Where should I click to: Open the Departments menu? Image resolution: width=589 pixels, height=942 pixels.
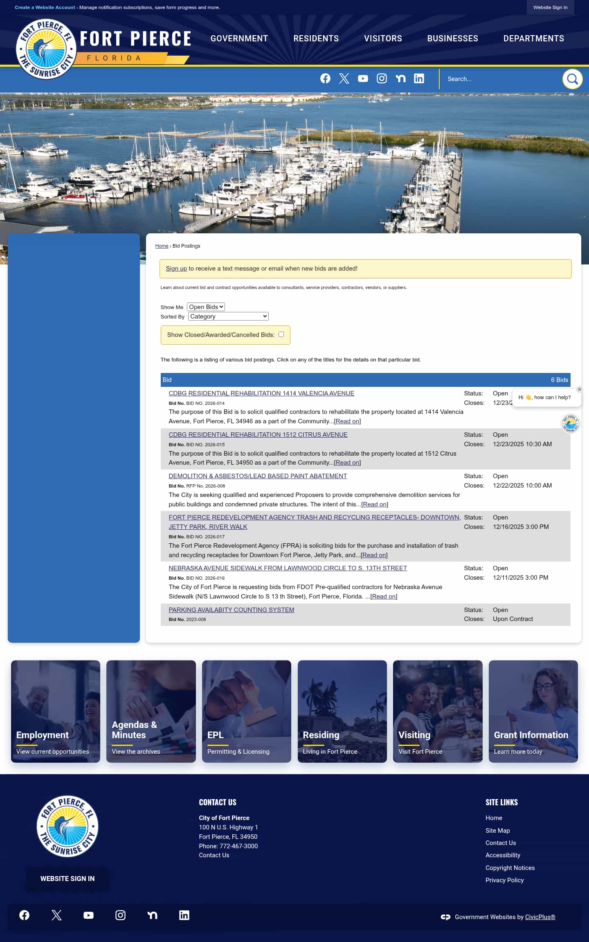click(534, 38)
